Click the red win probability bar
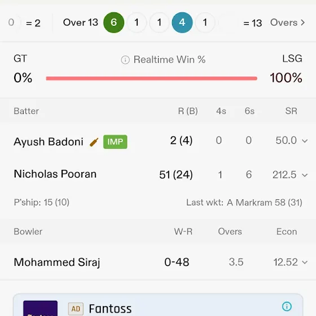 (x=152, y=78)
